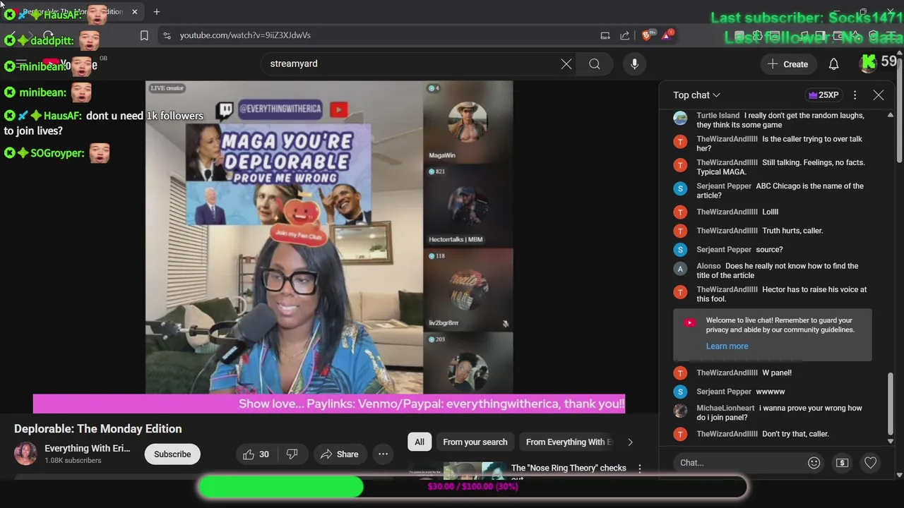904x508 pixels.
Task: Click Hectorrtalks | MBM participant avatar
Action: pyautogui.click(x=467, y=205)
